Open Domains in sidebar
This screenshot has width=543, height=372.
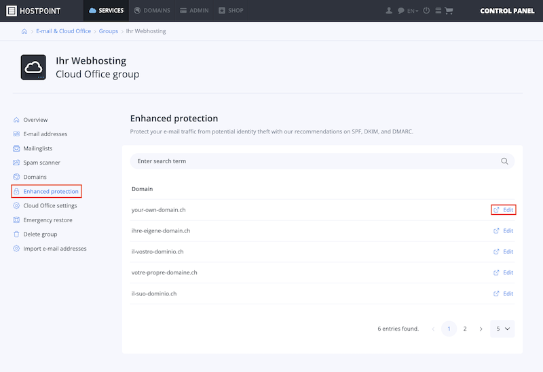point(35,177)
